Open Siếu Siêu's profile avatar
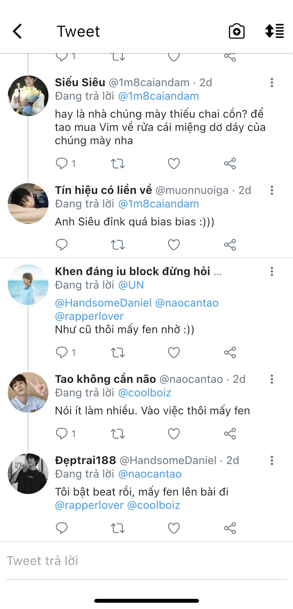The width and height of the screenshot is (293, 609). click(28, 96)
